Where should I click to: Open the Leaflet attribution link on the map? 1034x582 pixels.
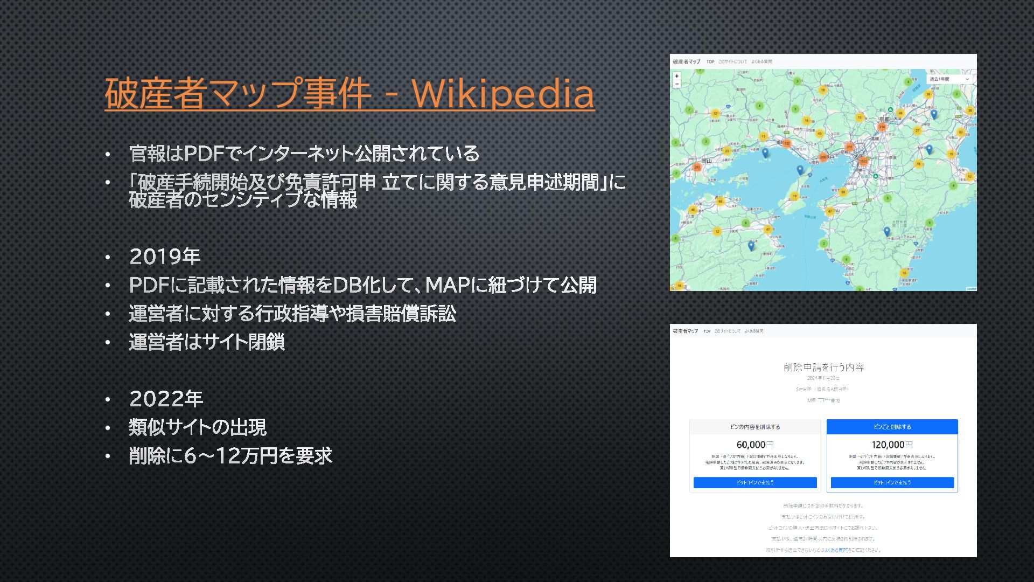click(972, 289)
